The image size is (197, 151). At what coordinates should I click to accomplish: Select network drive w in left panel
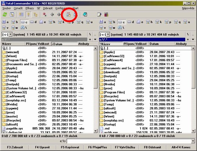[x=14, y=27]
